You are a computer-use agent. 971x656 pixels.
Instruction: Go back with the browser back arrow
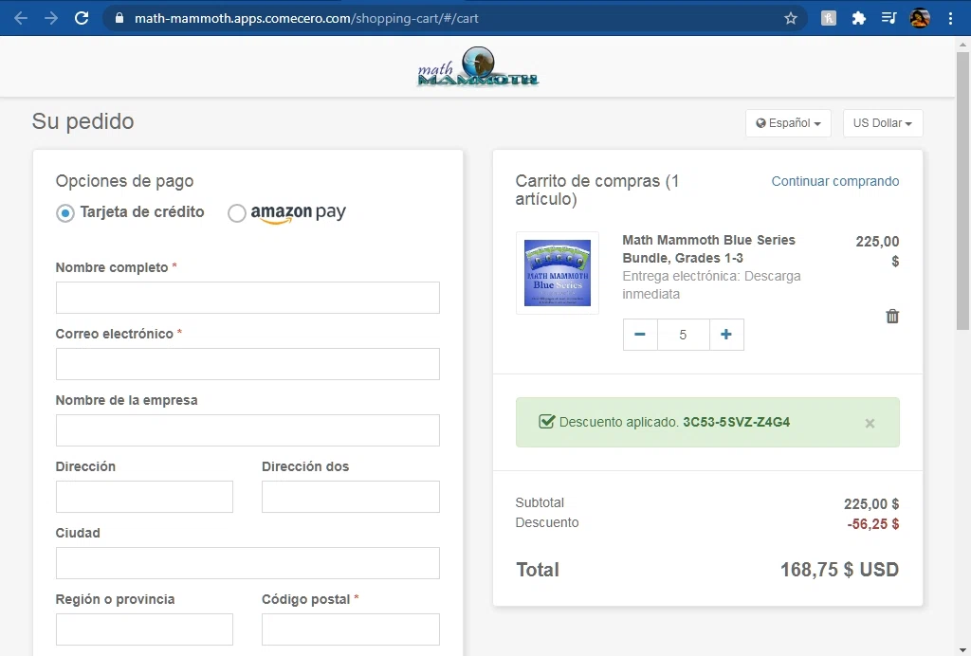[21, 18]
